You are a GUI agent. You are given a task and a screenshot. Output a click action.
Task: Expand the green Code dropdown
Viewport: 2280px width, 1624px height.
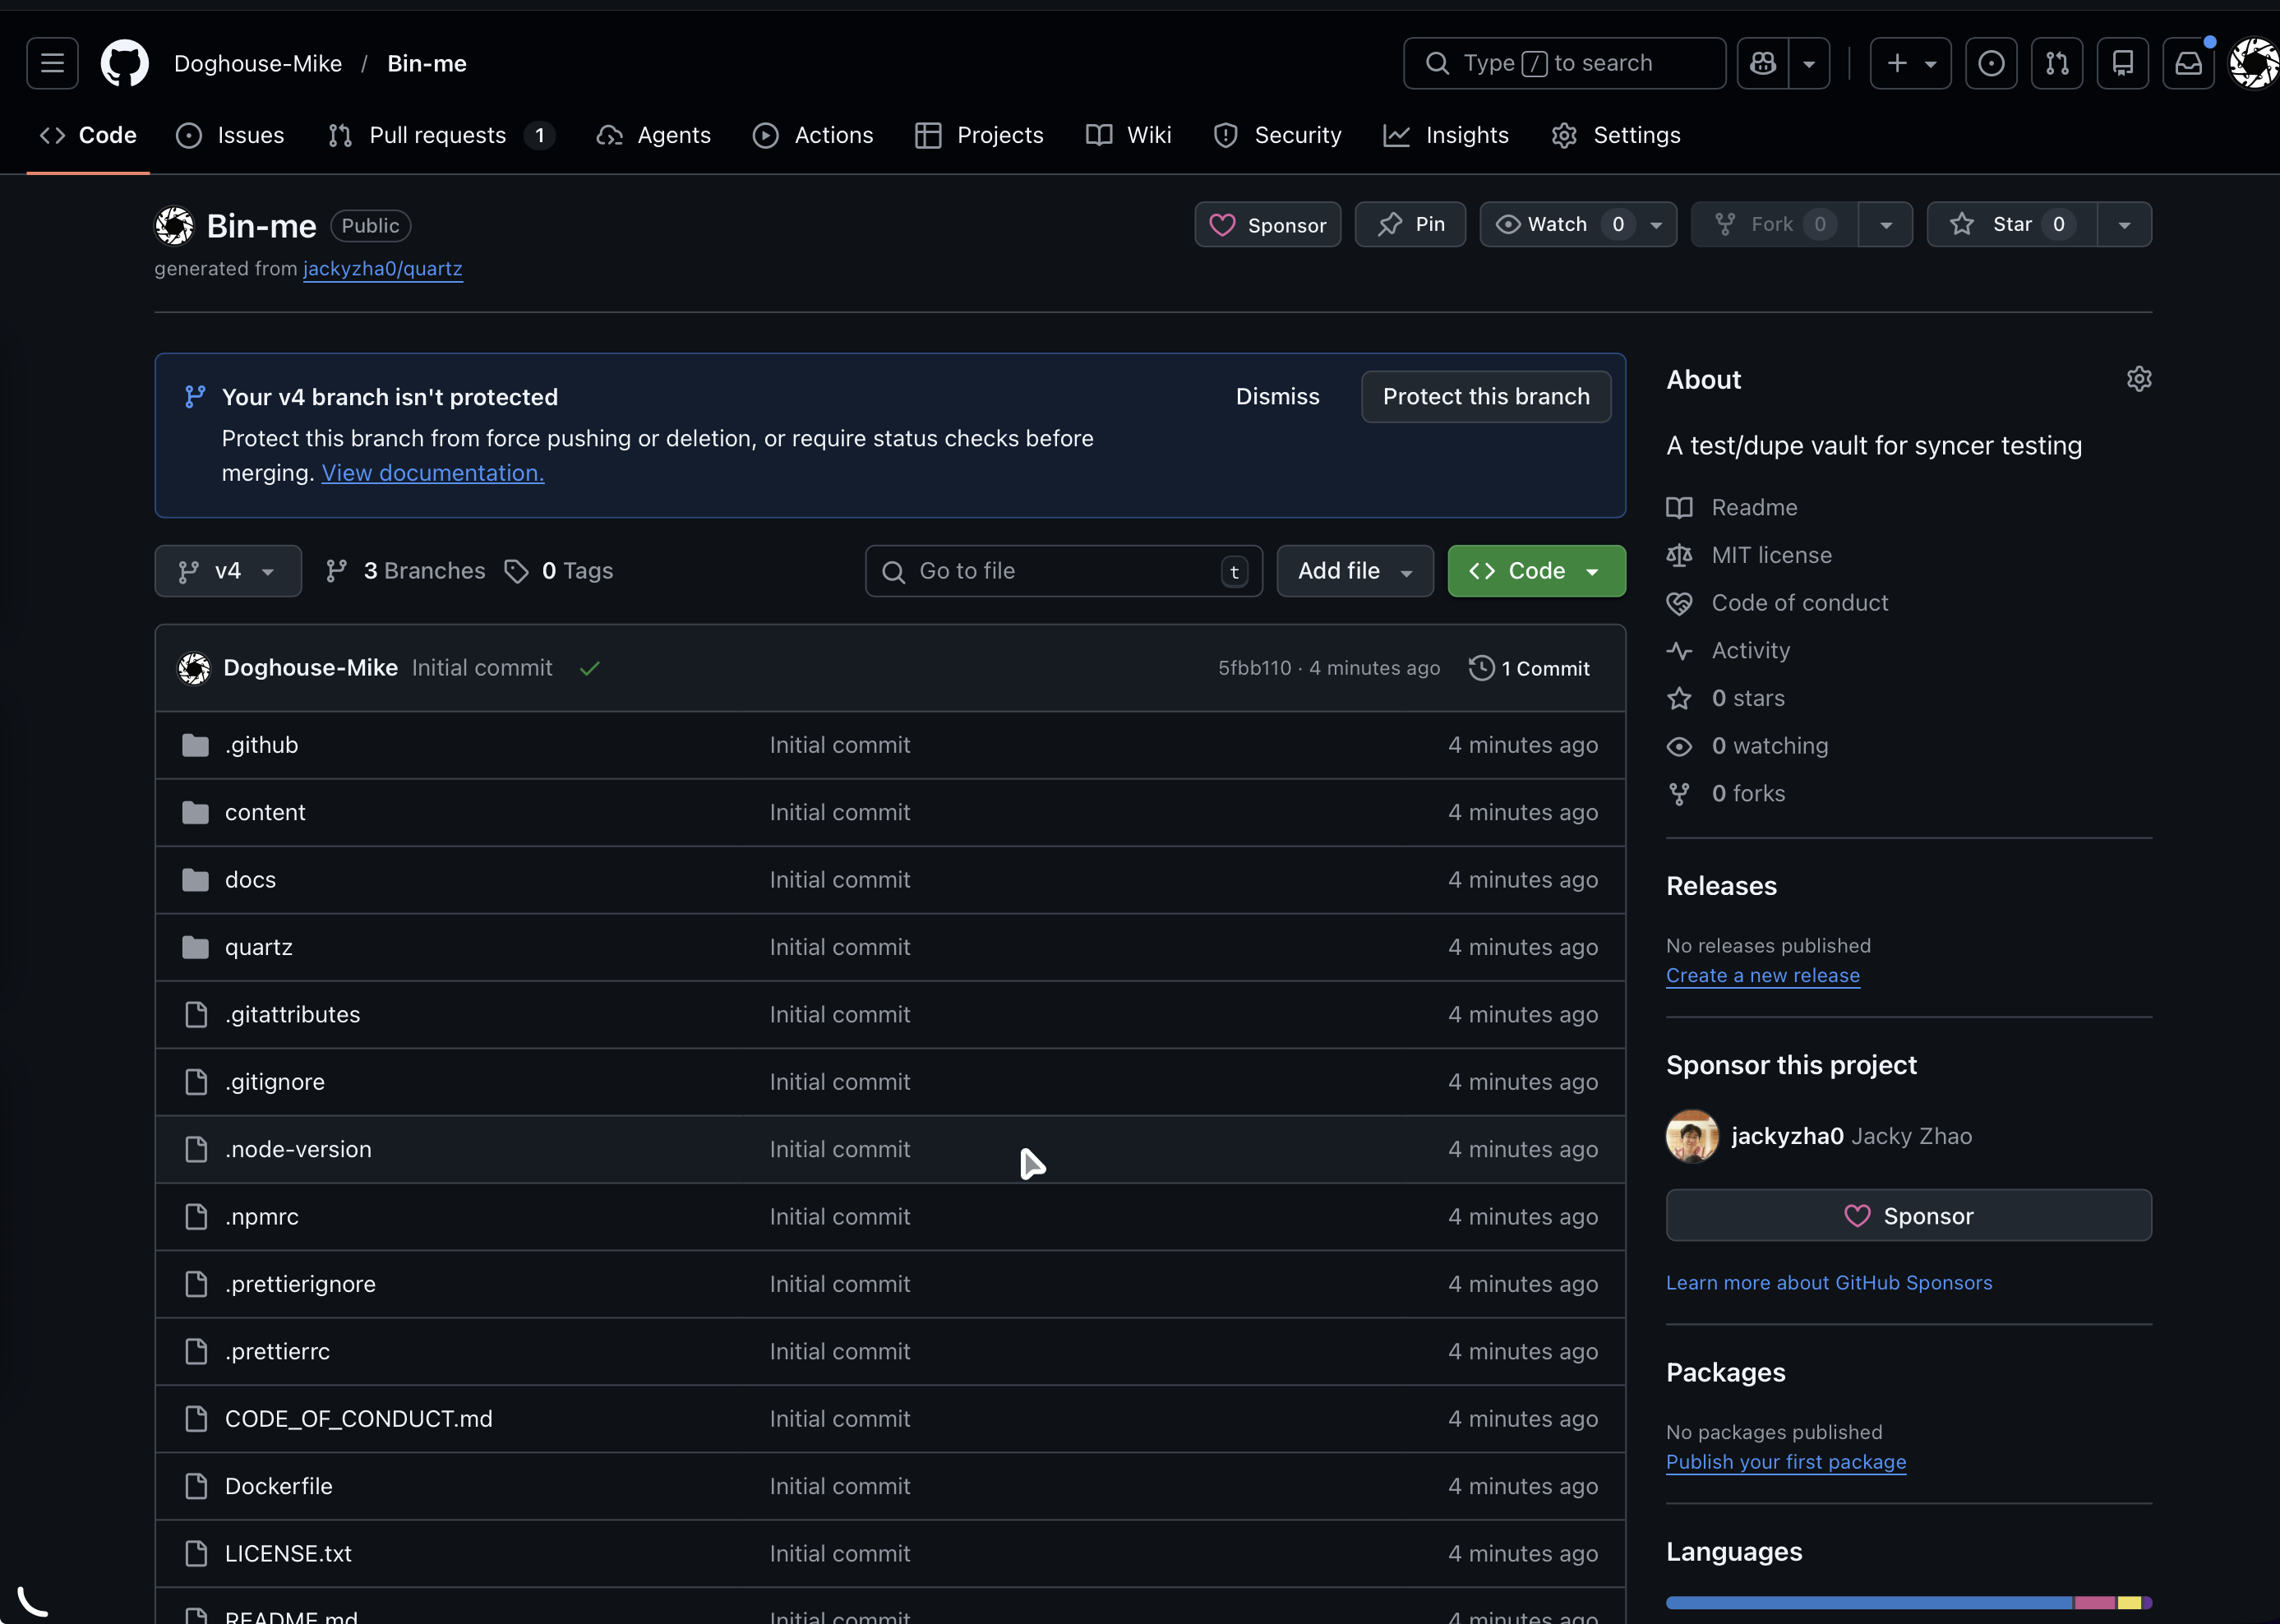[1535, 571]
